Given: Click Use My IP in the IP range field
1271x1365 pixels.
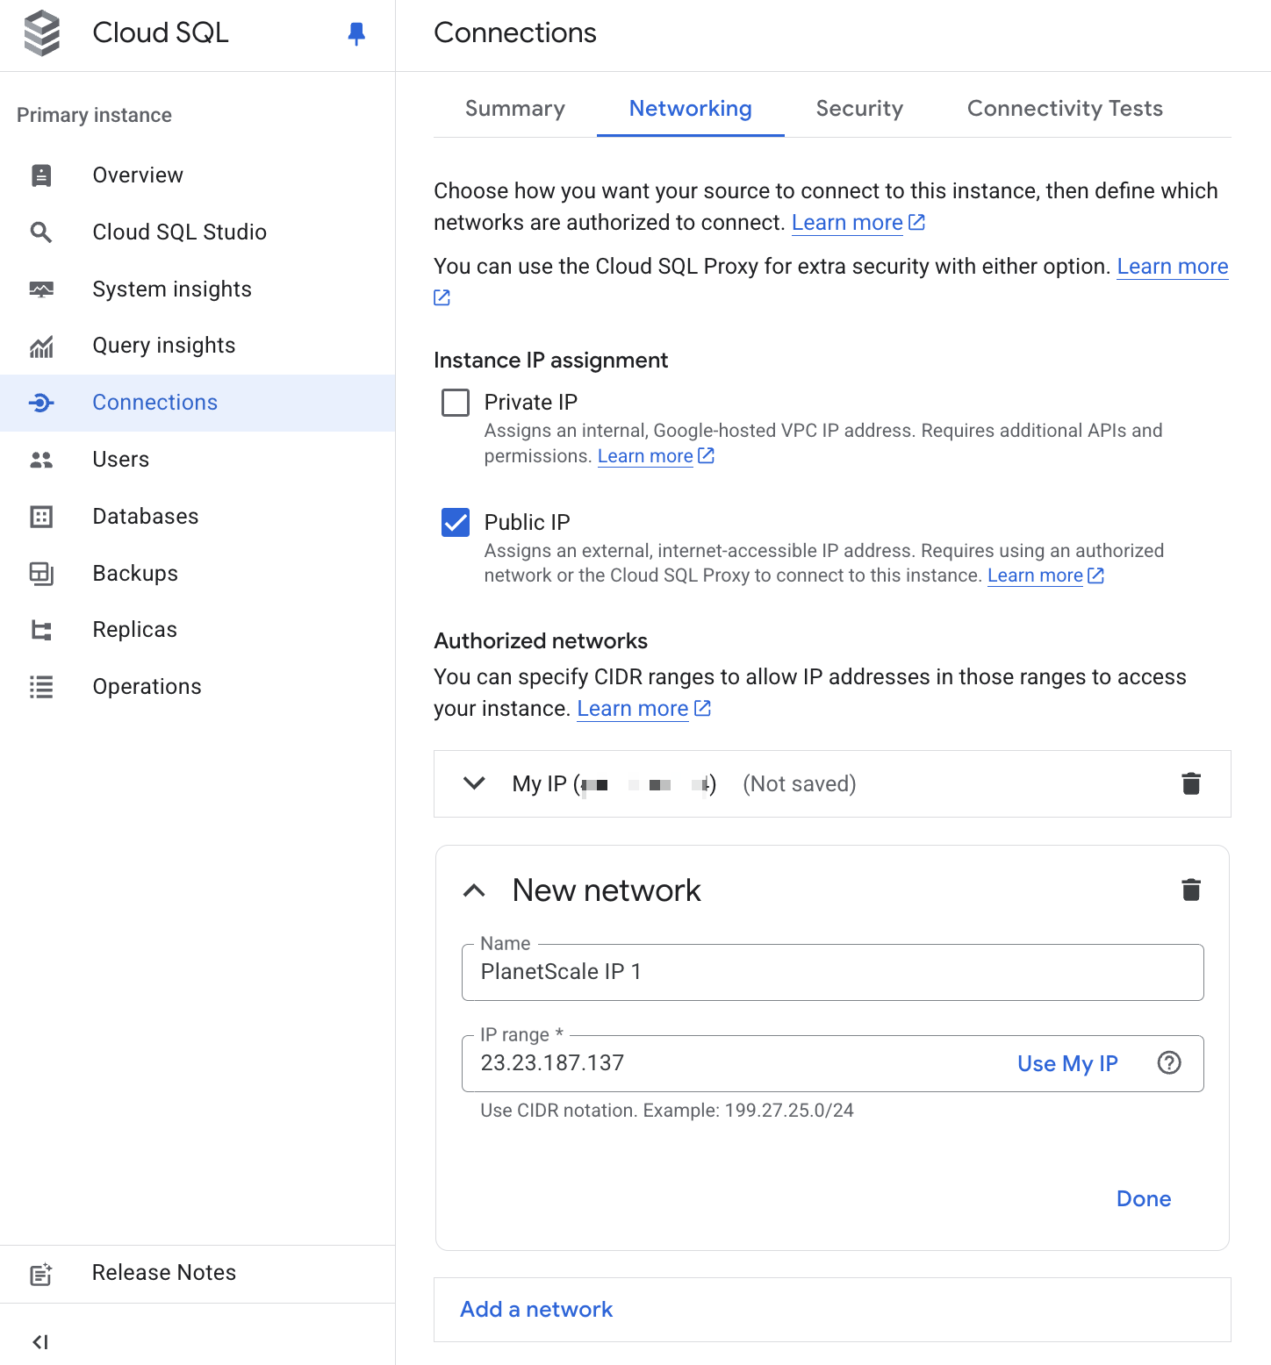Looking at the screenshot, I should (x=1066, y=1063).
